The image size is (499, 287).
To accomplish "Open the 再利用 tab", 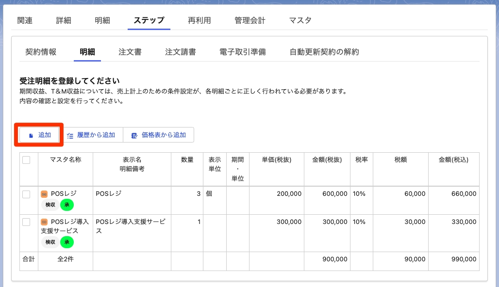I will (x=199, y=20).
